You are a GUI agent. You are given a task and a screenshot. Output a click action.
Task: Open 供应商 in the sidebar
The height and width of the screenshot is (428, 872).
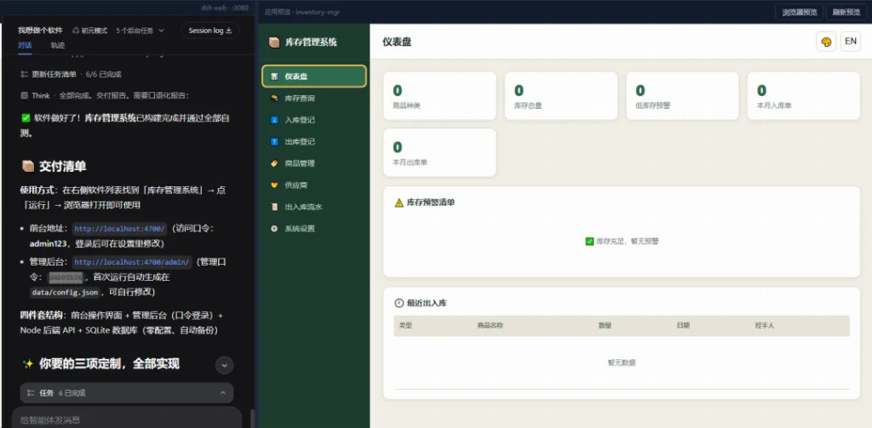tap(313, 185)
